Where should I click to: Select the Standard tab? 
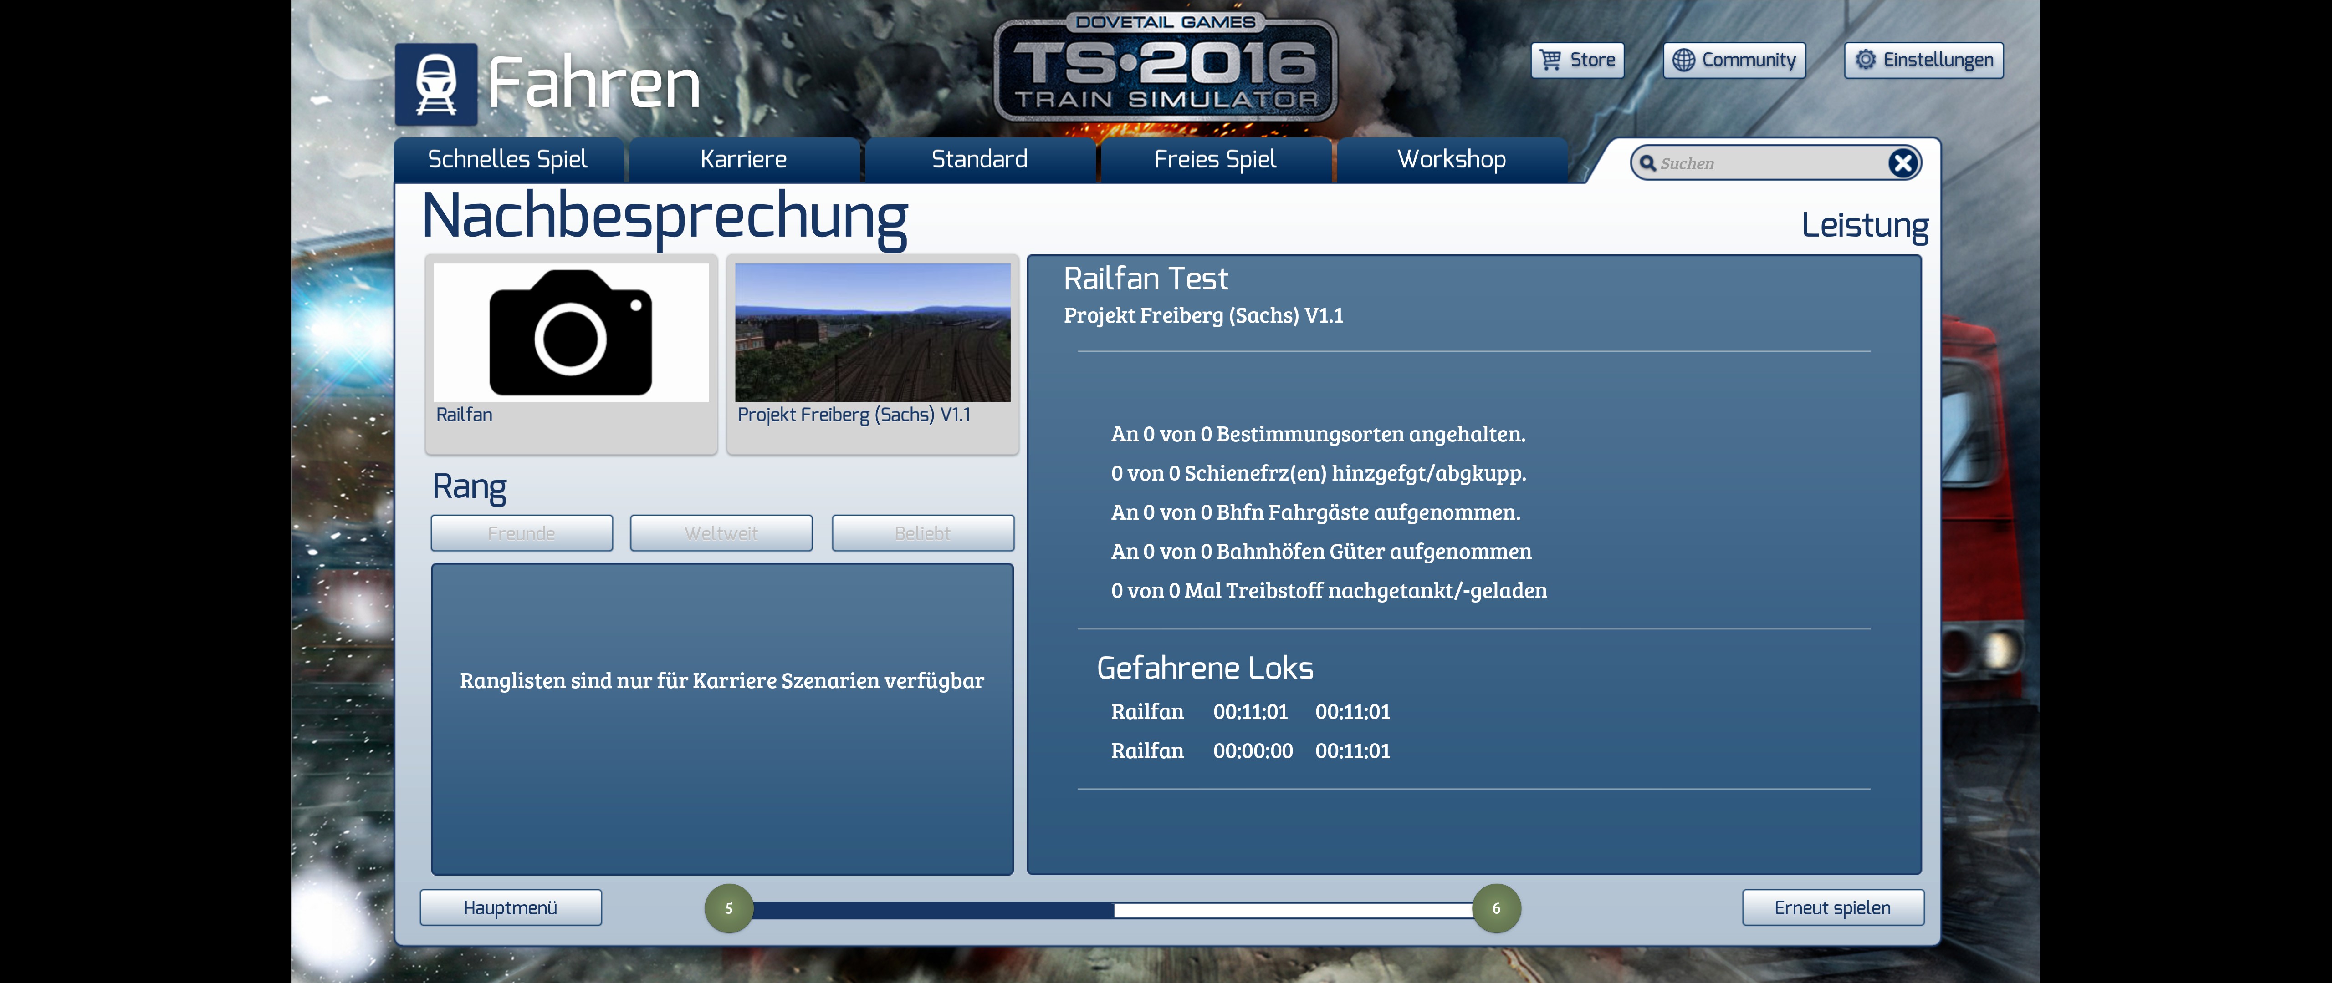(979, 160)
